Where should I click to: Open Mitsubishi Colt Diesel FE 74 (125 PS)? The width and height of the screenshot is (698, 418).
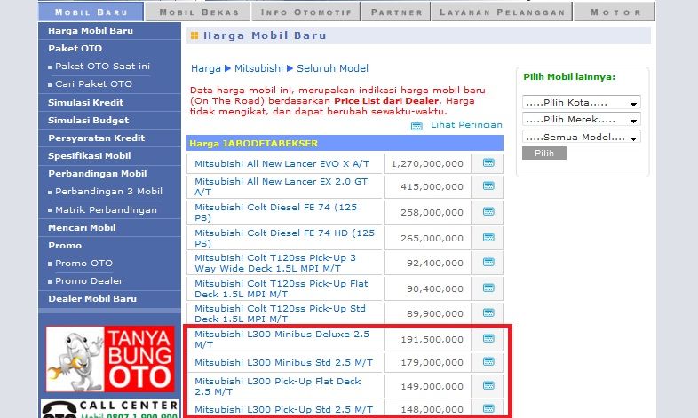pyautogui.click(x=275, y=213)
